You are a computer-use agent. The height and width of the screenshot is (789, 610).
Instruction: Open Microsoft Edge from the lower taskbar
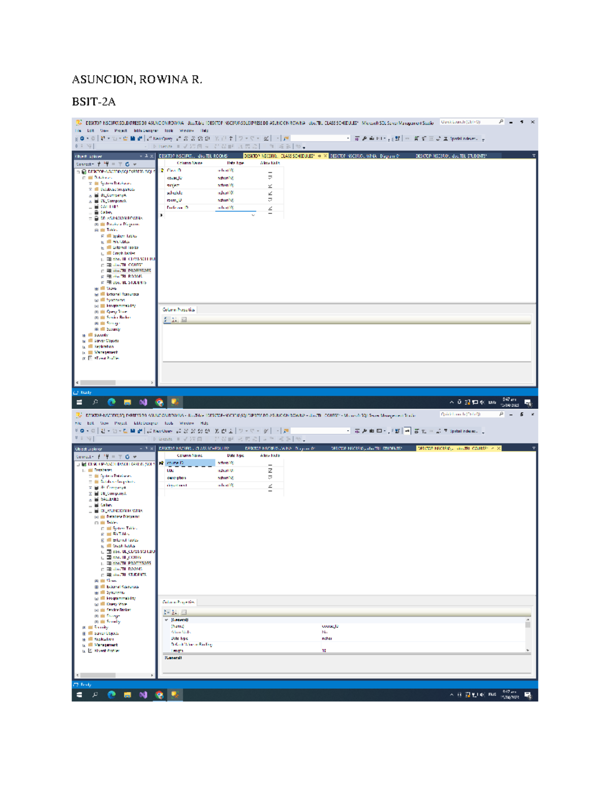(x=111, y=695)
